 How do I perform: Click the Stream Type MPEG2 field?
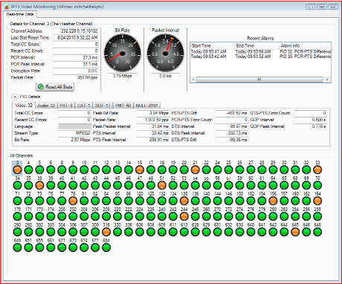click(x=74, y=133)
